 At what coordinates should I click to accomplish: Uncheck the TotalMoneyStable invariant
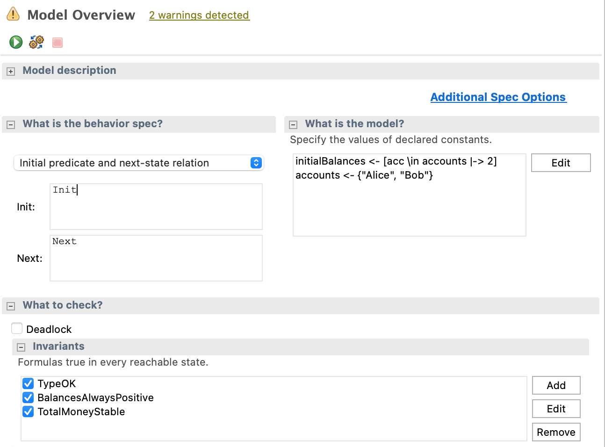click(28, 411)
